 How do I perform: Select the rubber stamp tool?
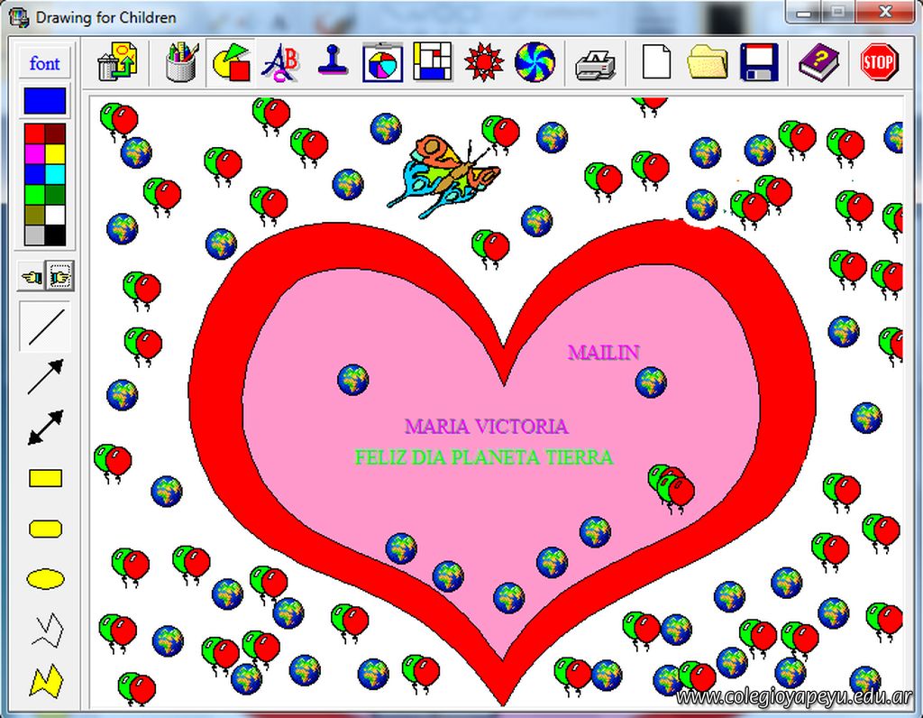coord(333,62)
